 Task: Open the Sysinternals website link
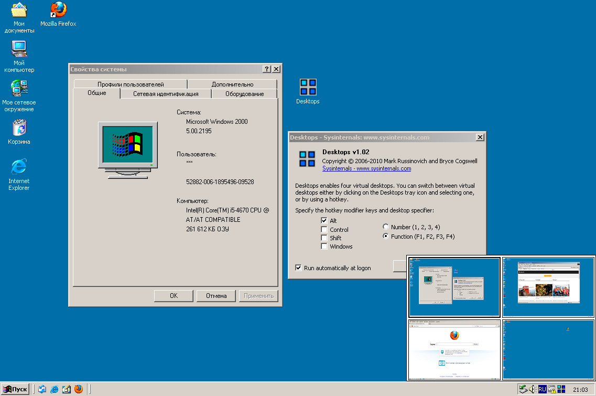coord(366,168)
